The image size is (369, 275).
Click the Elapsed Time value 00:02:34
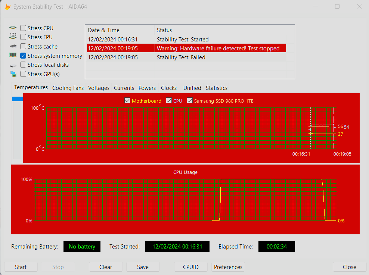276,247
